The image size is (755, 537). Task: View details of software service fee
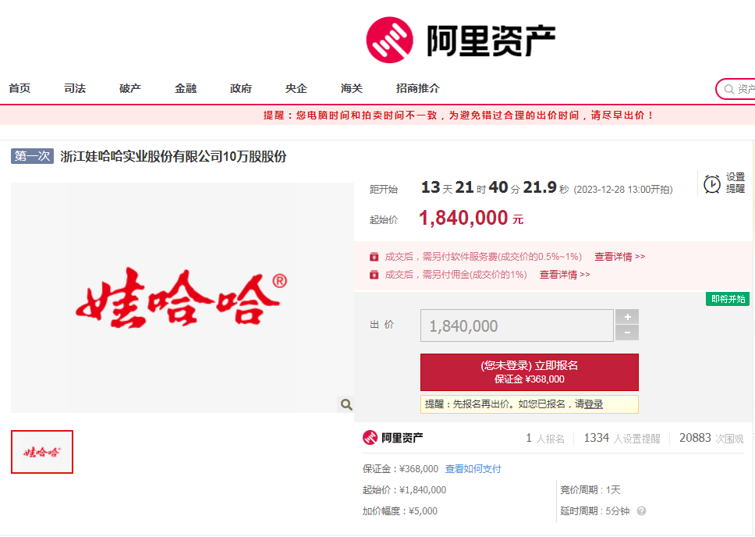tap(619, 257)
